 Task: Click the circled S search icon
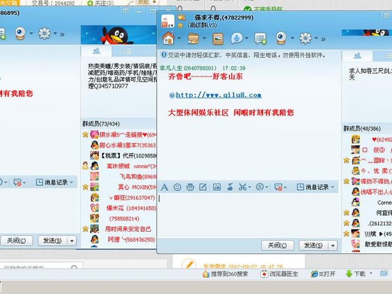pyautogui.click(x=260, y=187)
